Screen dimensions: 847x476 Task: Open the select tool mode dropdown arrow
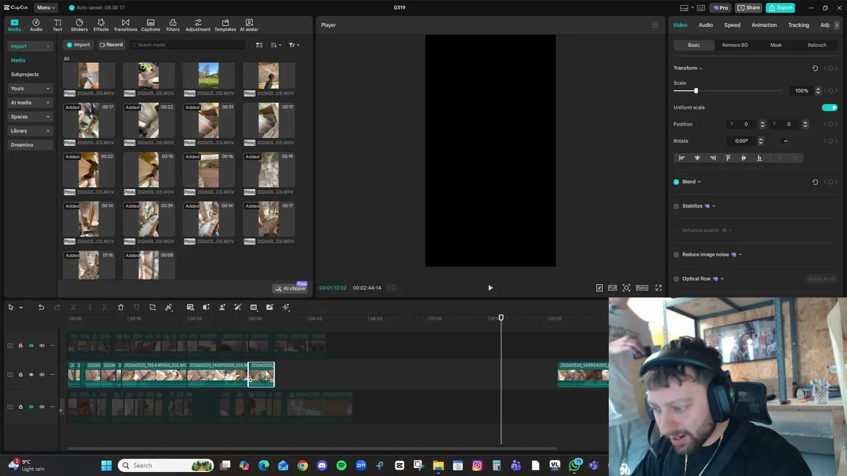coord(21,307)
